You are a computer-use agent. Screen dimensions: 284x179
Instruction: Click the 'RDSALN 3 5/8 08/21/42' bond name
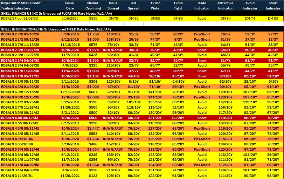click(20, 113)
